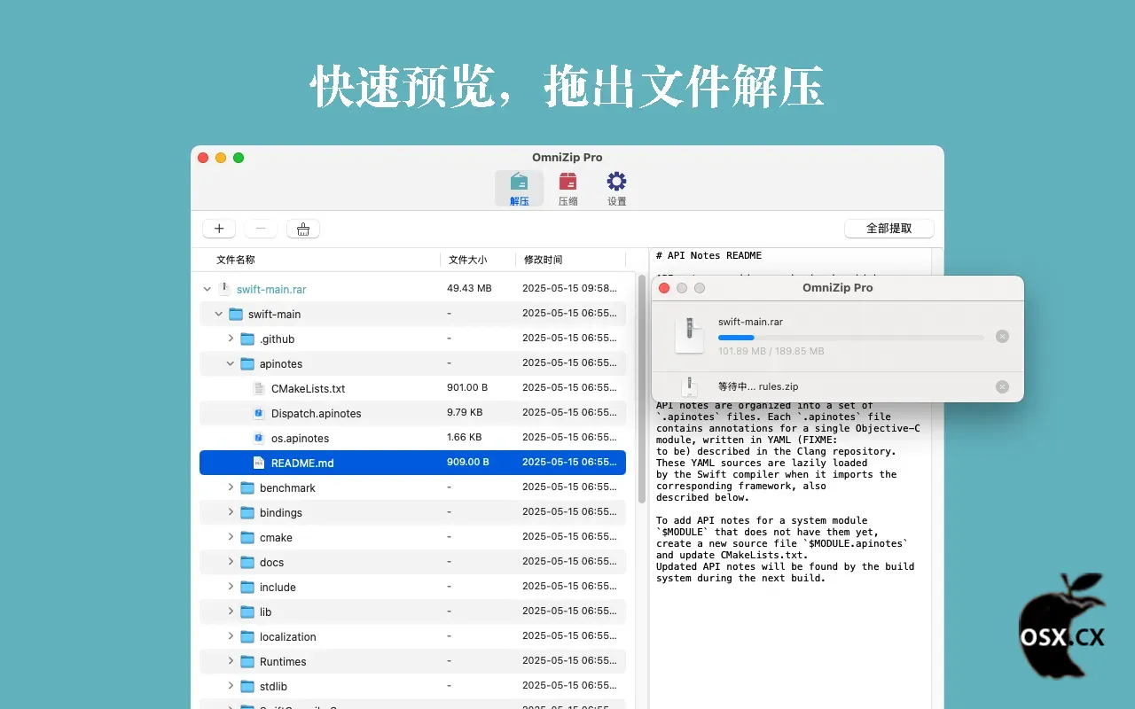The width and height of the screenshot is (1135, 709).
Task: Click the clear basket button
Action: coord(303,229)
